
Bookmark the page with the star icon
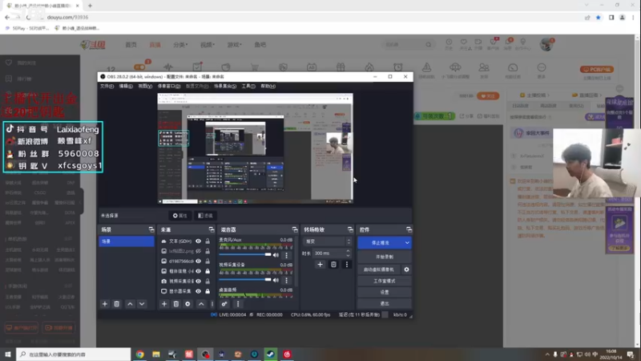pyautogui.click(x=599, y=18)
